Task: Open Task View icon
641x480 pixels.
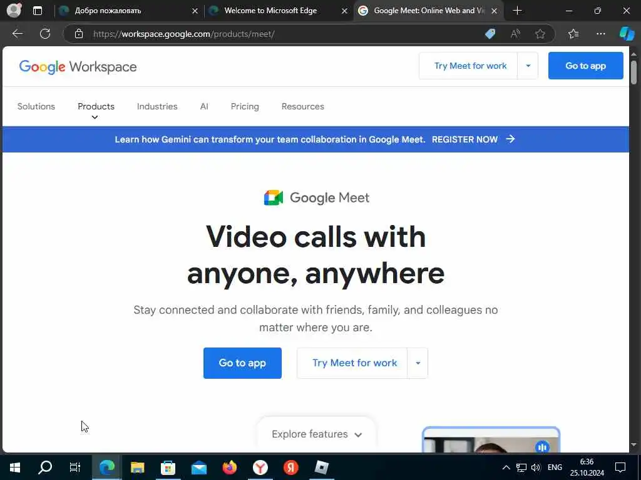Action: pos(75,467)
